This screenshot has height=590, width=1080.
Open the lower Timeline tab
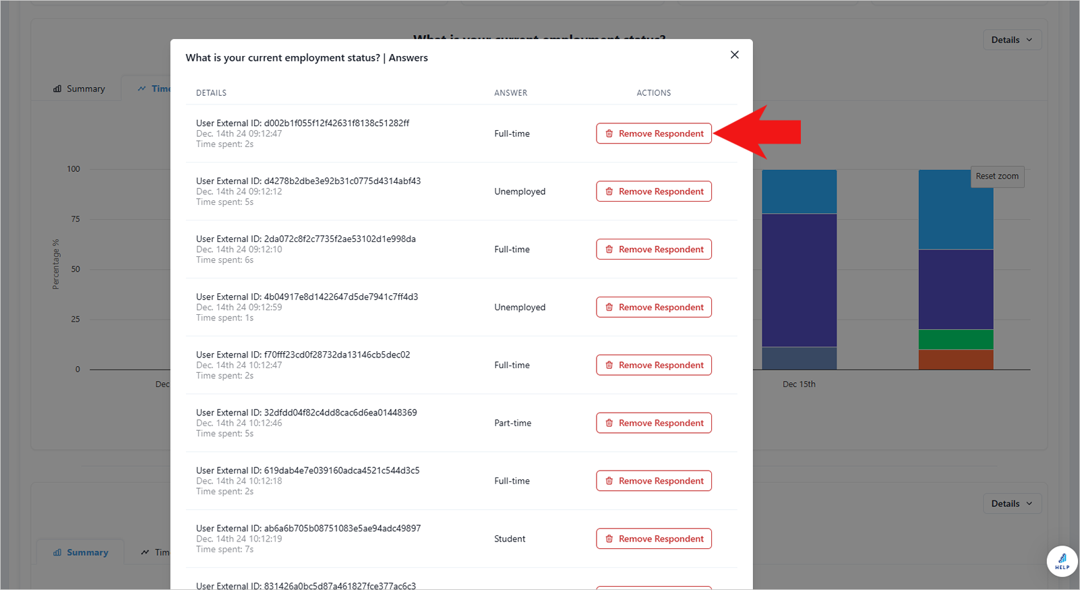click(155, 552)
